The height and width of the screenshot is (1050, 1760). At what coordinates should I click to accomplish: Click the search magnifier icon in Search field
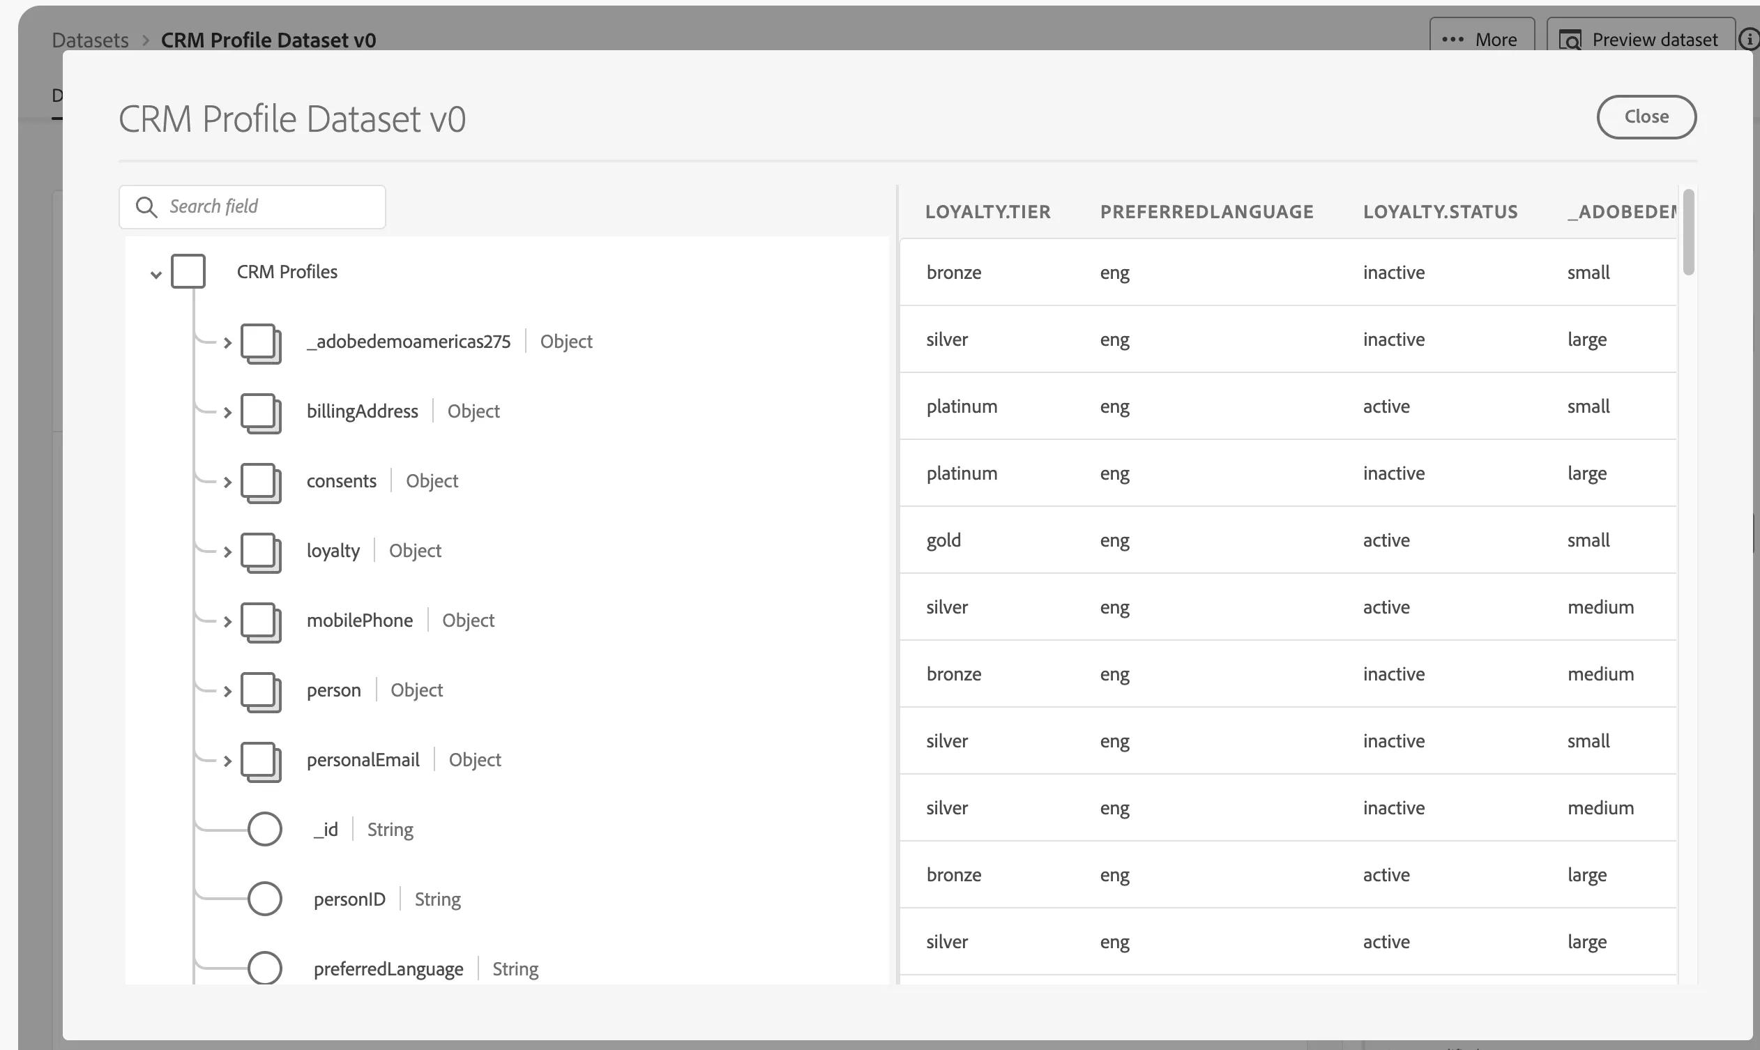[146, 206]
